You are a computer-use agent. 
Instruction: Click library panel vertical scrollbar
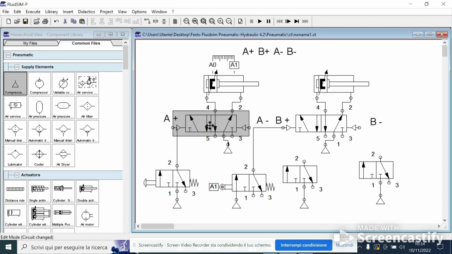pyautogui.click(x=125, y=58)
